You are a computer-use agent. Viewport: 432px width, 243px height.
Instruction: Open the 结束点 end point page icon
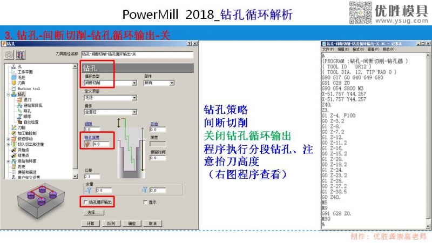(x=14, y=155)
